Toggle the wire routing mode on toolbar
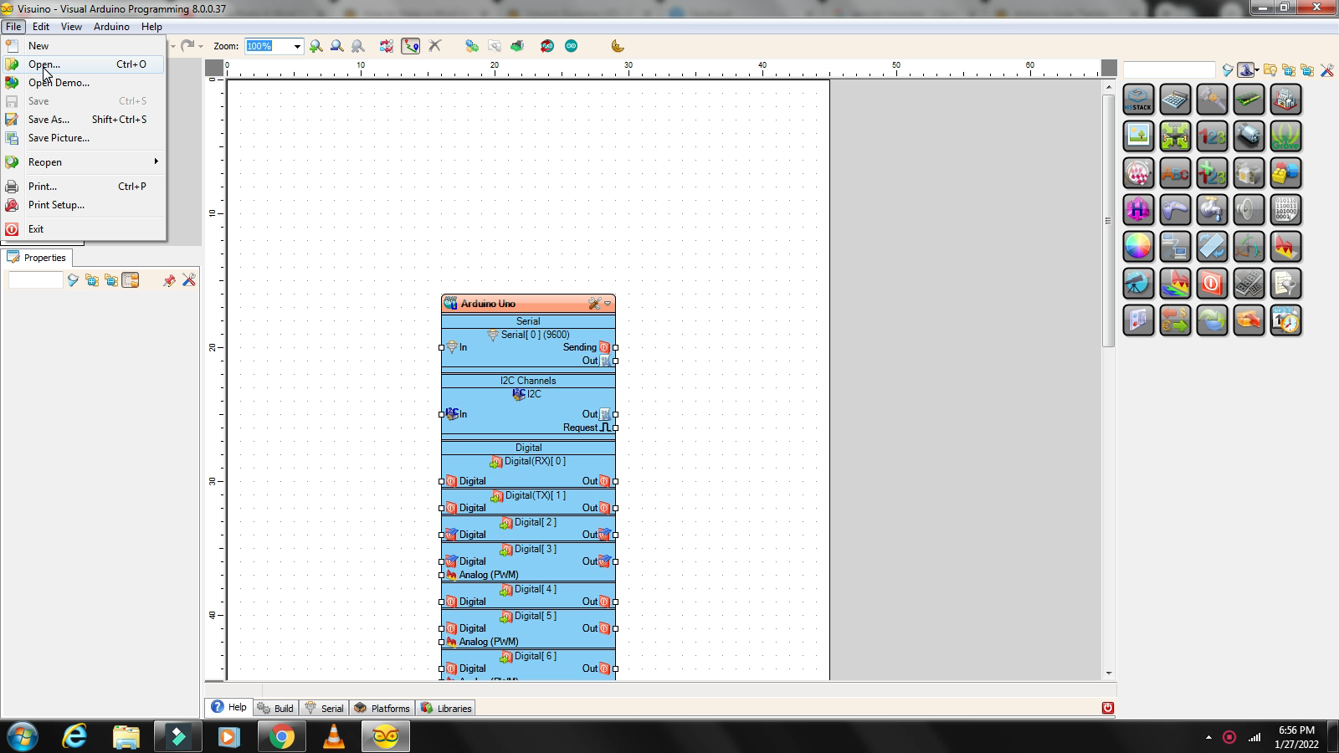Viewport: 1339px width, 753px height. tap(410, 46)
